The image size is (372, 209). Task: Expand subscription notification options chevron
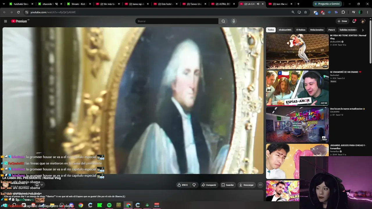42,185
